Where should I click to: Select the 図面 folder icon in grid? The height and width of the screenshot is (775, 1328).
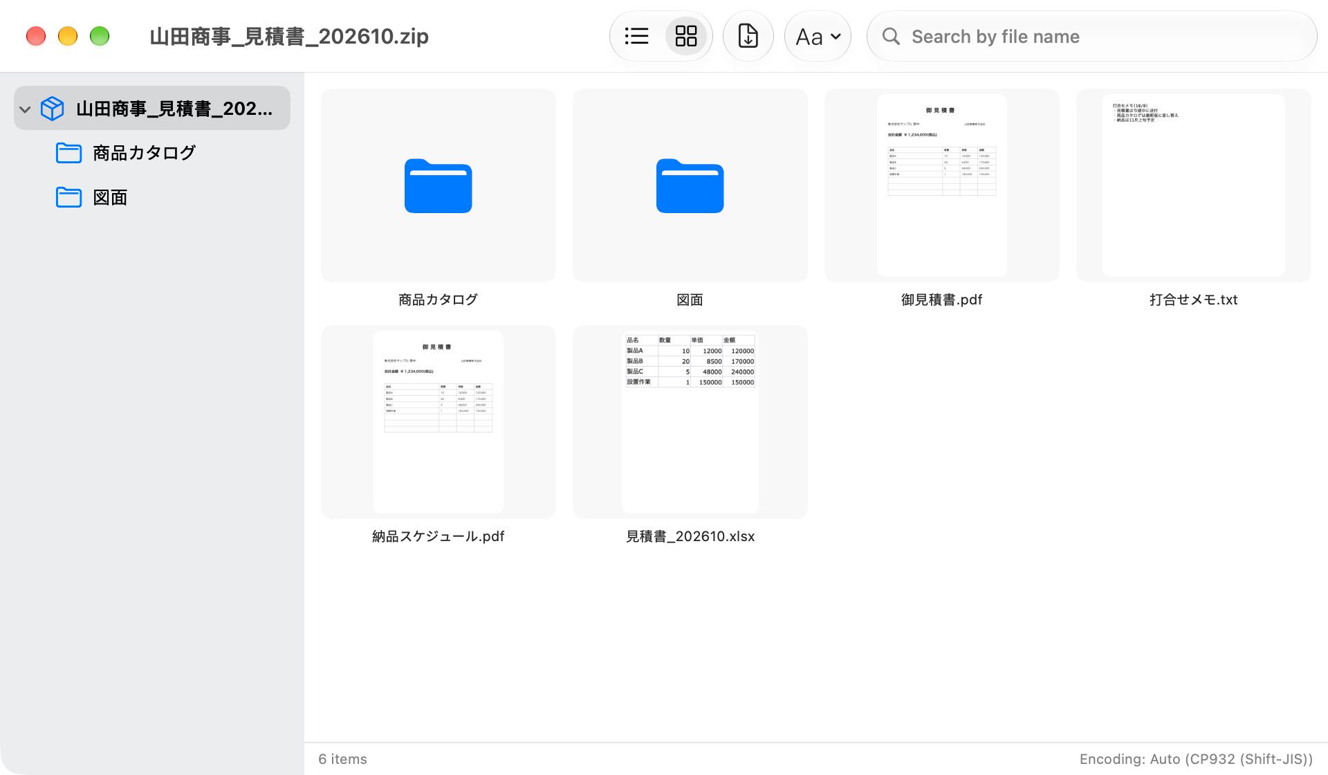(690, 185)
